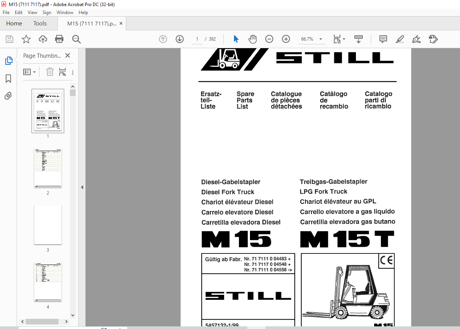Close the M15 document tab
Image resolution: width=460 pixels, height=329 pixels.
coord(121,24)
